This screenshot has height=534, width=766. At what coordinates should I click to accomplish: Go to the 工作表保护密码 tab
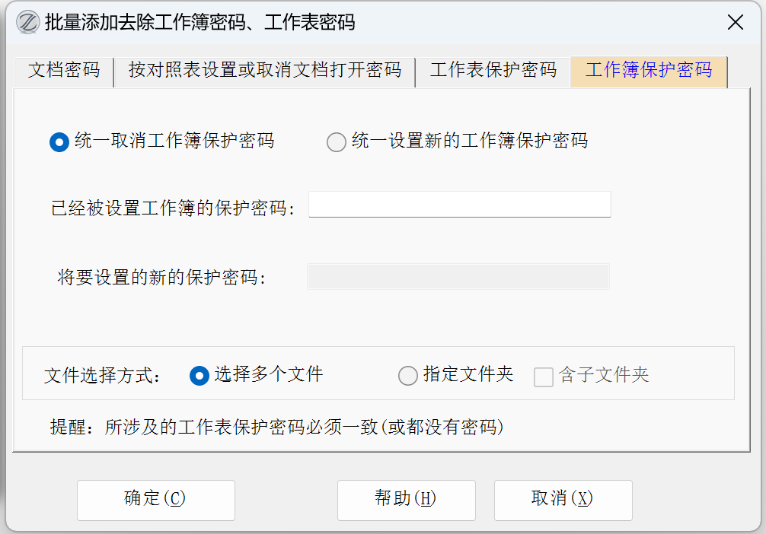pyautogui.click(x=493, y=72)
